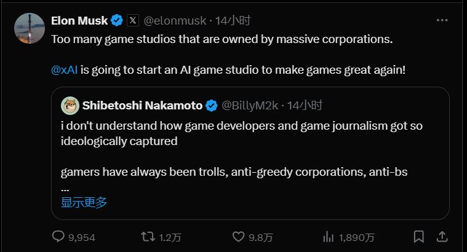Click the retweet icon

(148, 237)
